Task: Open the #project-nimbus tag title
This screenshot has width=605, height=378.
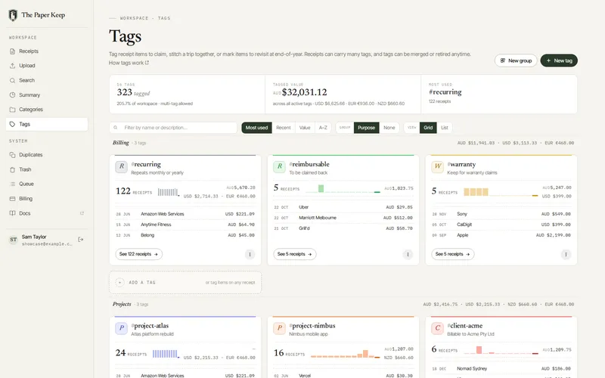Action: coord(312,326)
